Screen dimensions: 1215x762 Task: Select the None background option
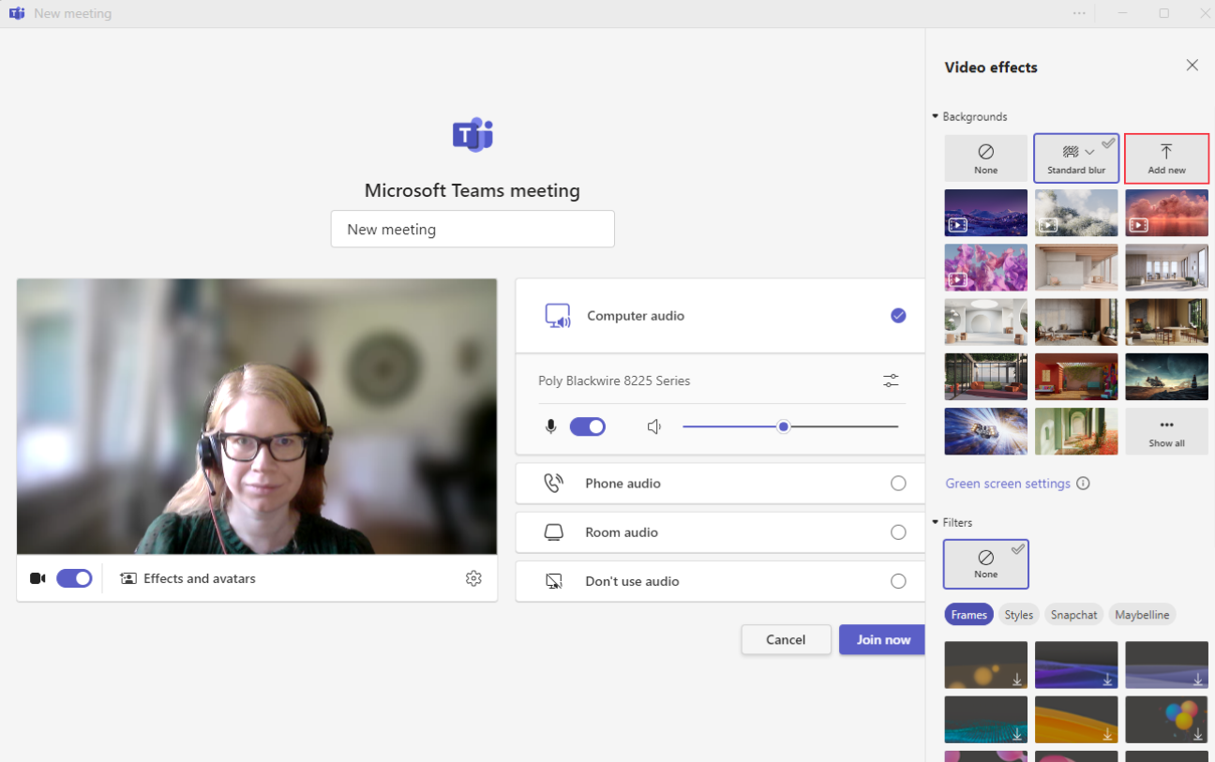(x=985, y=157)
